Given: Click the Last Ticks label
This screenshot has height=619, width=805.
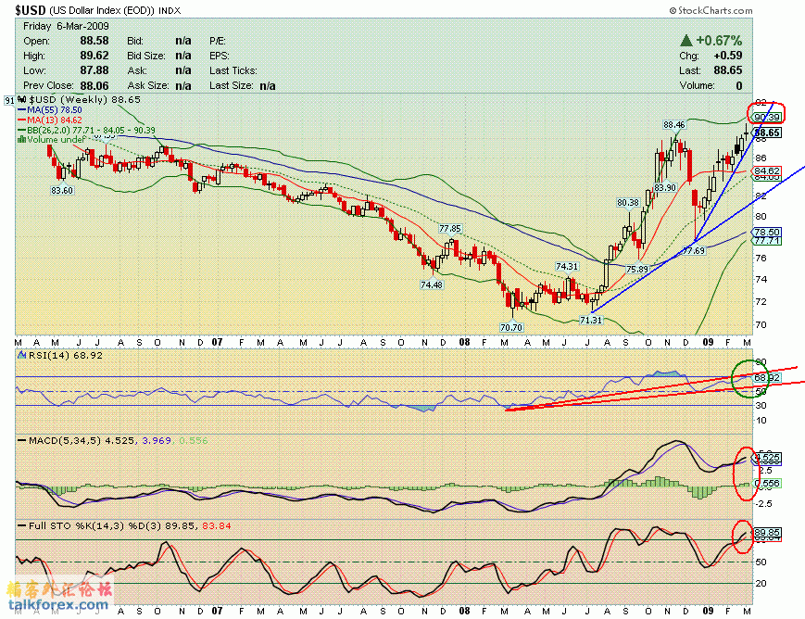Looking at the screenshot, I should tap(233, 70).
